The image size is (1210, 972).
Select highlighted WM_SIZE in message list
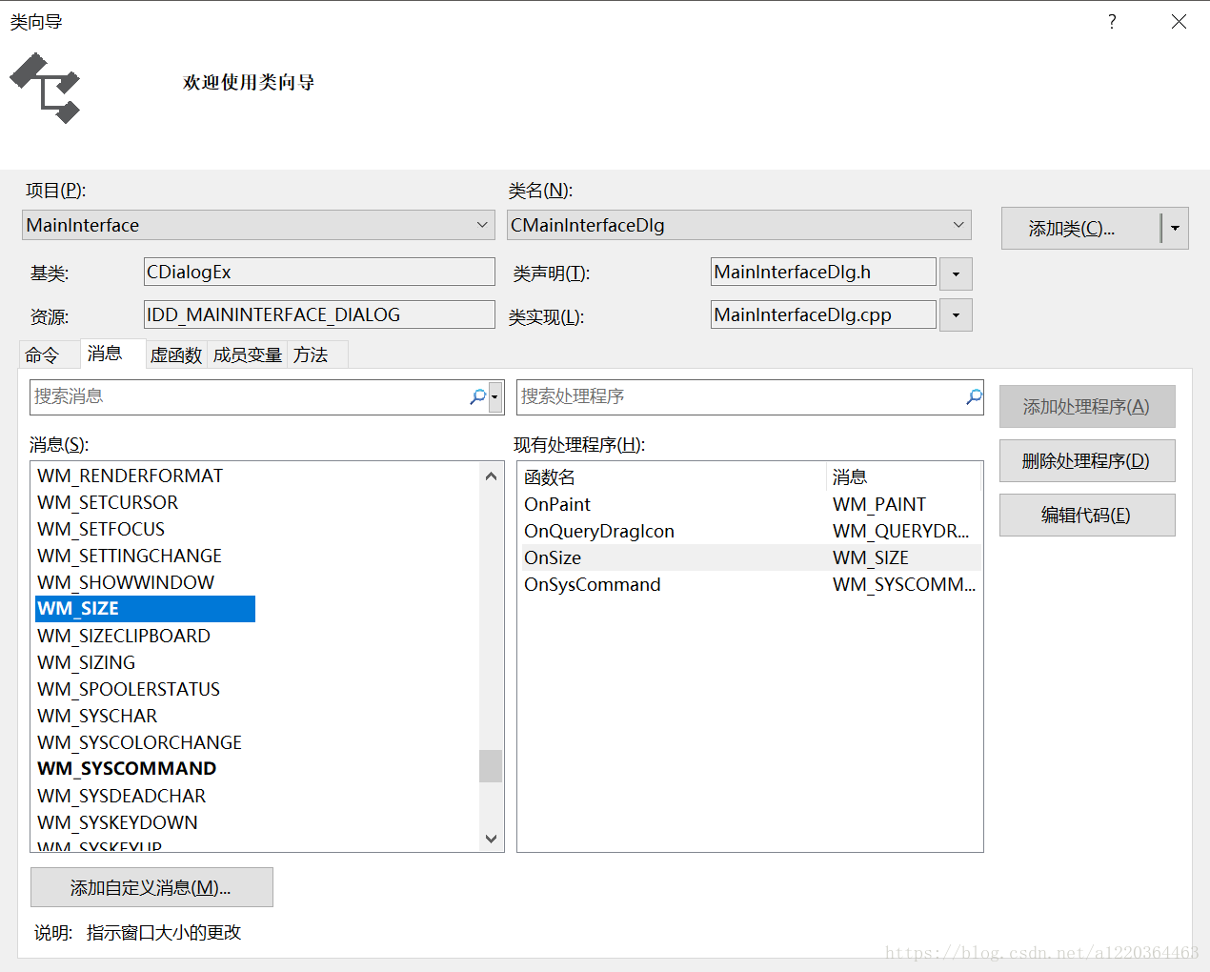(x=145, y=609)
